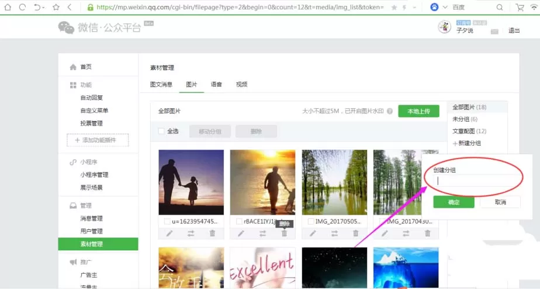Screen dimensions: 540x289
Task: Switch to the 语音 tab
Action: (x=216, y=84)
